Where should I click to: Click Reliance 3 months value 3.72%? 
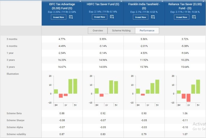pos(185,39)
